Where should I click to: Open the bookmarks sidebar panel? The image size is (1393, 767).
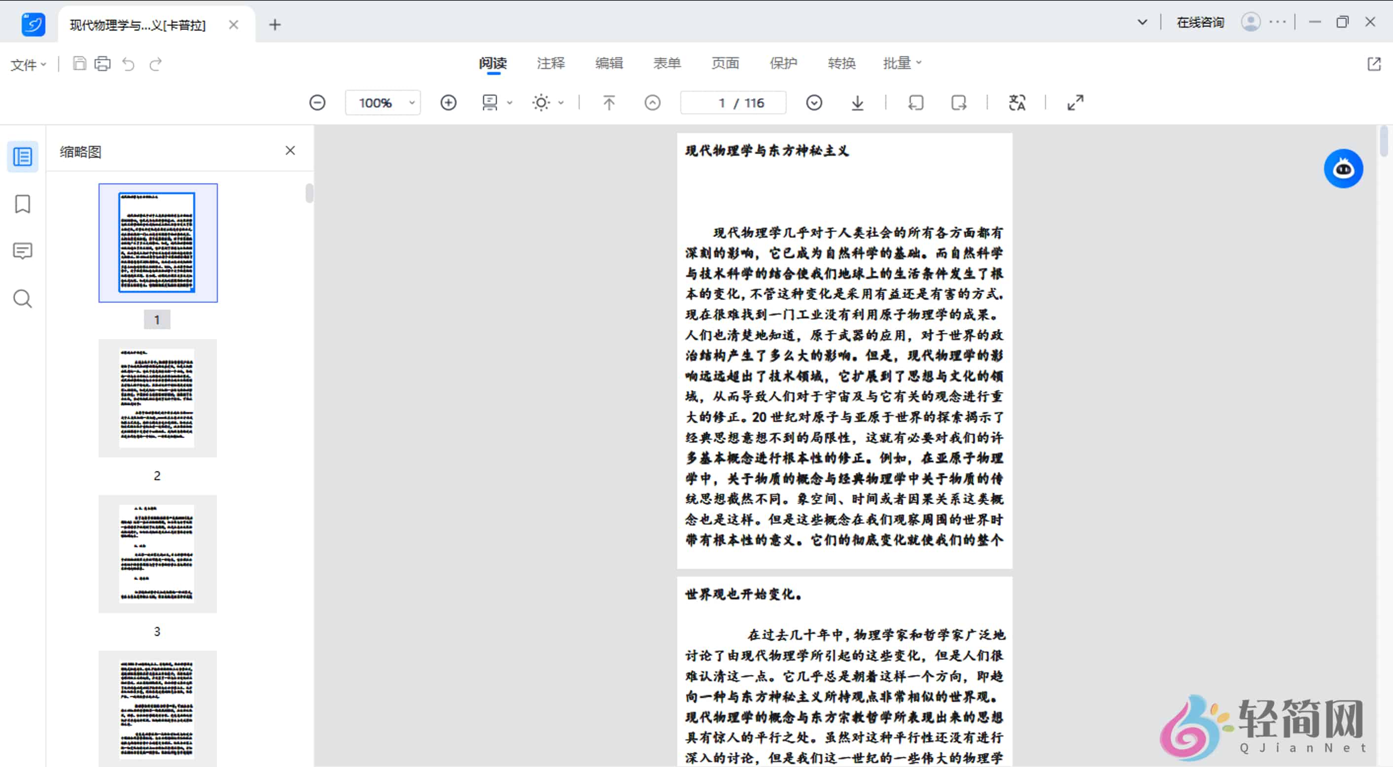coord(22,205)
